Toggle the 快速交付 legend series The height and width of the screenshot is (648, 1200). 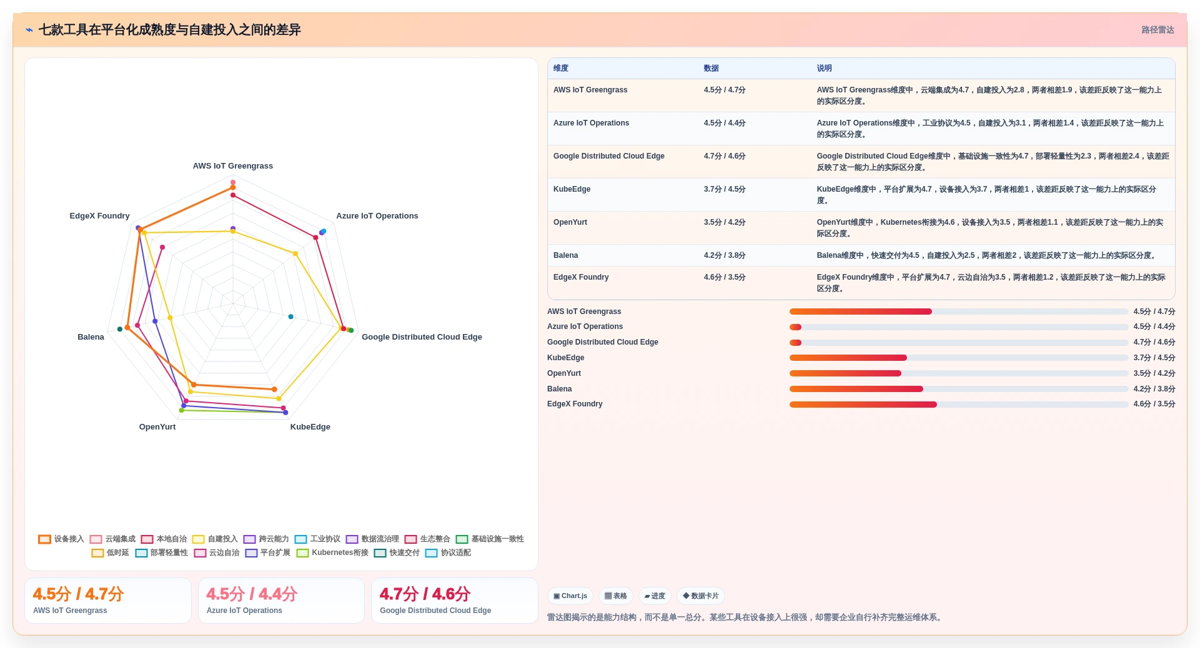397,552
